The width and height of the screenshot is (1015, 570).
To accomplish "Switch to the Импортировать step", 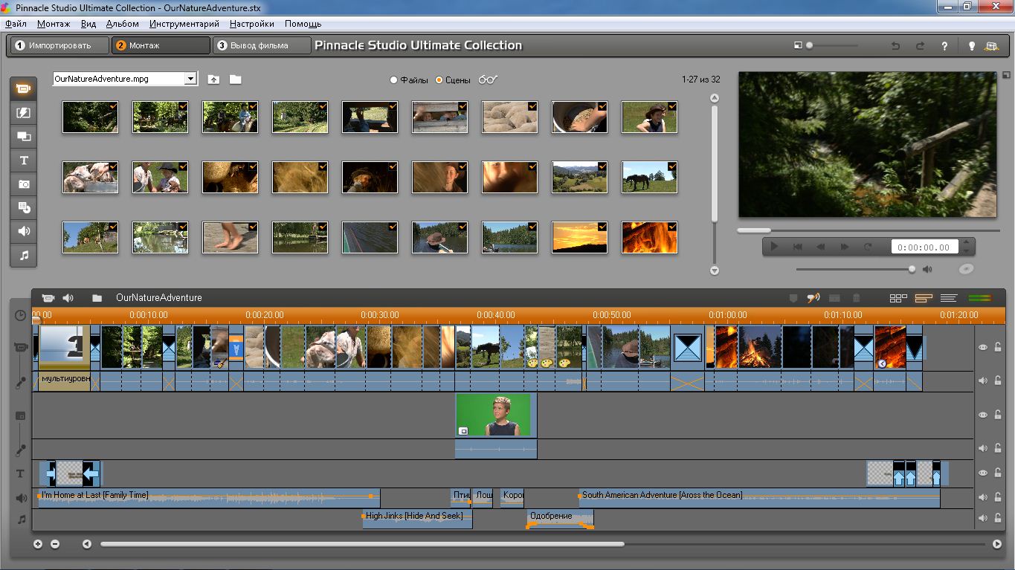I will click(59, 45).
